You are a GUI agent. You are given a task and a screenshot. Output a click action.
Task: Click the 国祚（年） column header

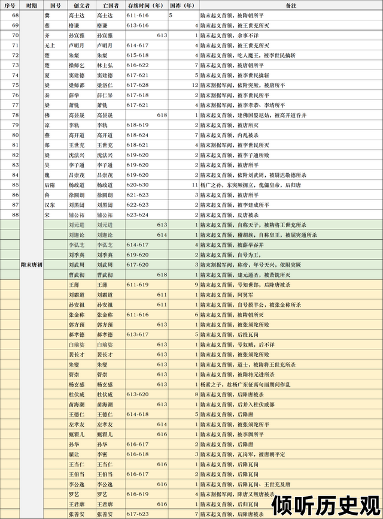184,5
